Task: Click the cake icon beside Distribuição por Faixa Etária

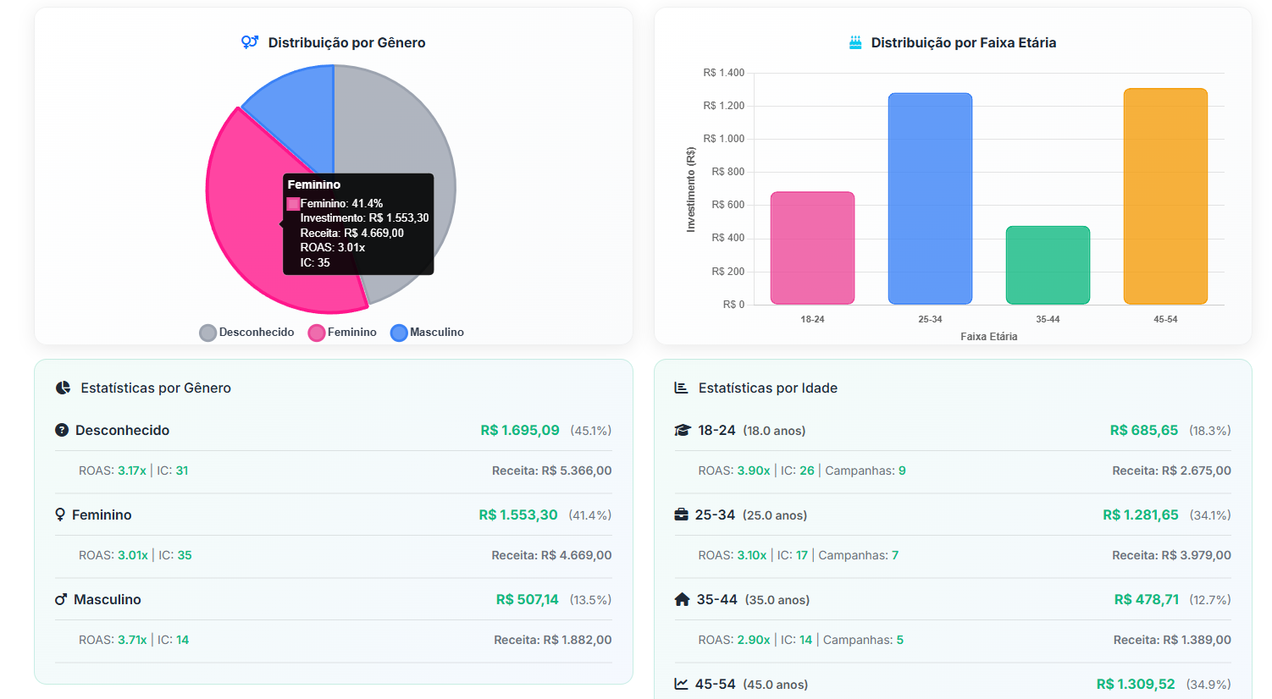Action: tap(855, 42)
